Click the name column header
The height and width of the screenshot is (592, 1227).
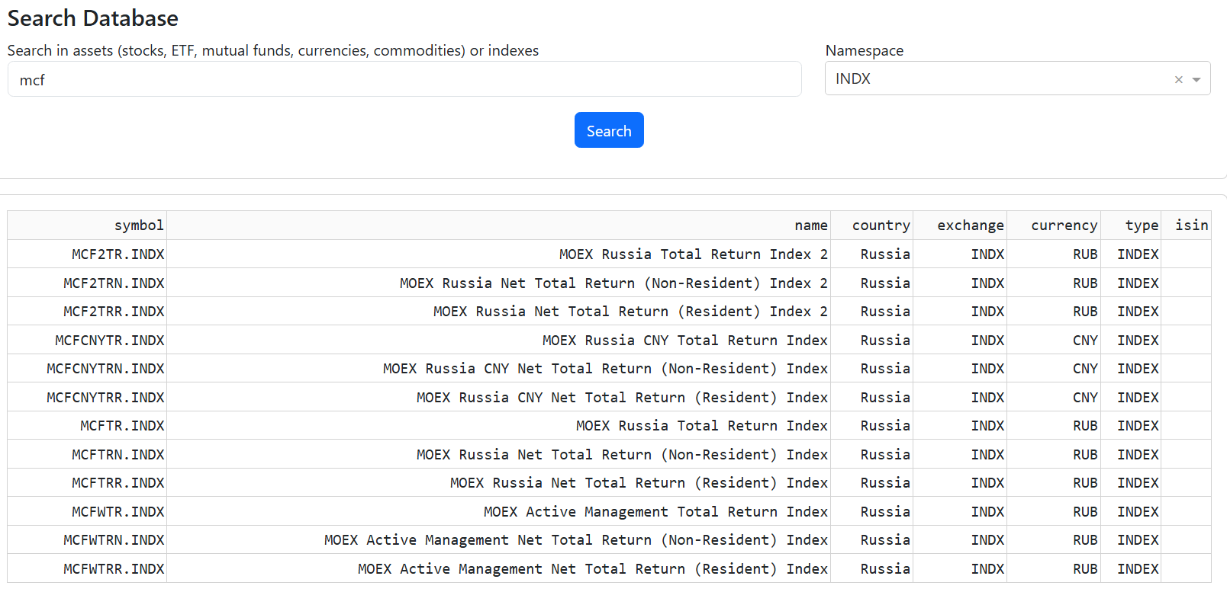pos(810,226)
